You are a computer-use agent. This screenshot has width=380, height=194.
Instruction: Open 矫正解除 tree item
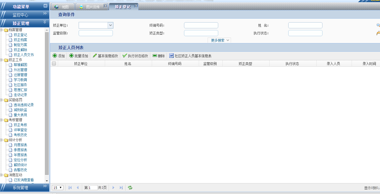[x=20, y=50]
